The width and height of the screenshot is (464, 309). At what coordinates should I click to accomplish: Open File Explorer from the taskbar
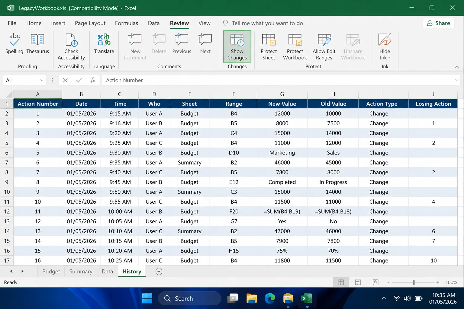click(x=251, y=298)
